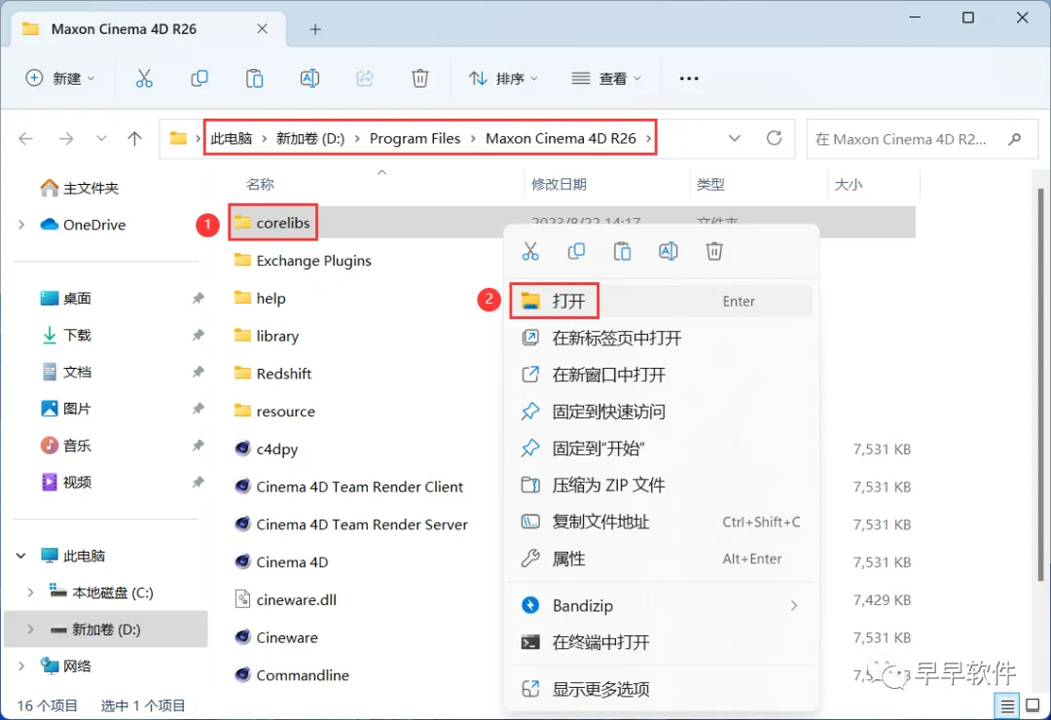Screen dimensions: 1051x720
Task: Select the Exchange Plugins folder
Action: 303,261
